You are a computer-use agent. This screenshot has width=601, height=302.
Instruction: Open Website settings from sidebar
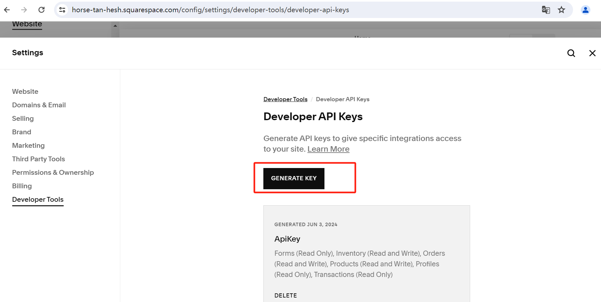(25, 92)
